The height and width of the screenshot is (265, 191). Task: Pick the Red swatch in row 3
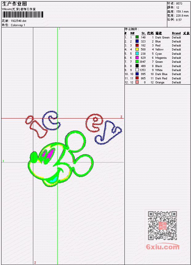pyautogui.click(x=137, y=45)
